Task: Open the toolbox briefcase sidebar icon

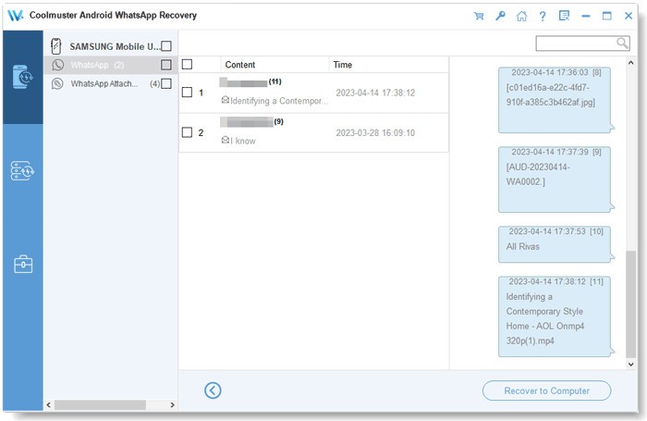Action: pyautogui.click(x=23, y=265)
